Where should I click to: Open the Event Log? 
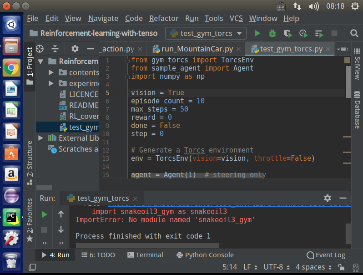click(x=326, y=255)
